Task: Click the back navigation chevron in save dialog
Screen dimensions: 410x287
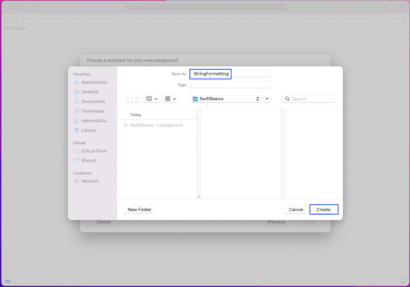Action: (x=128, y=99)
